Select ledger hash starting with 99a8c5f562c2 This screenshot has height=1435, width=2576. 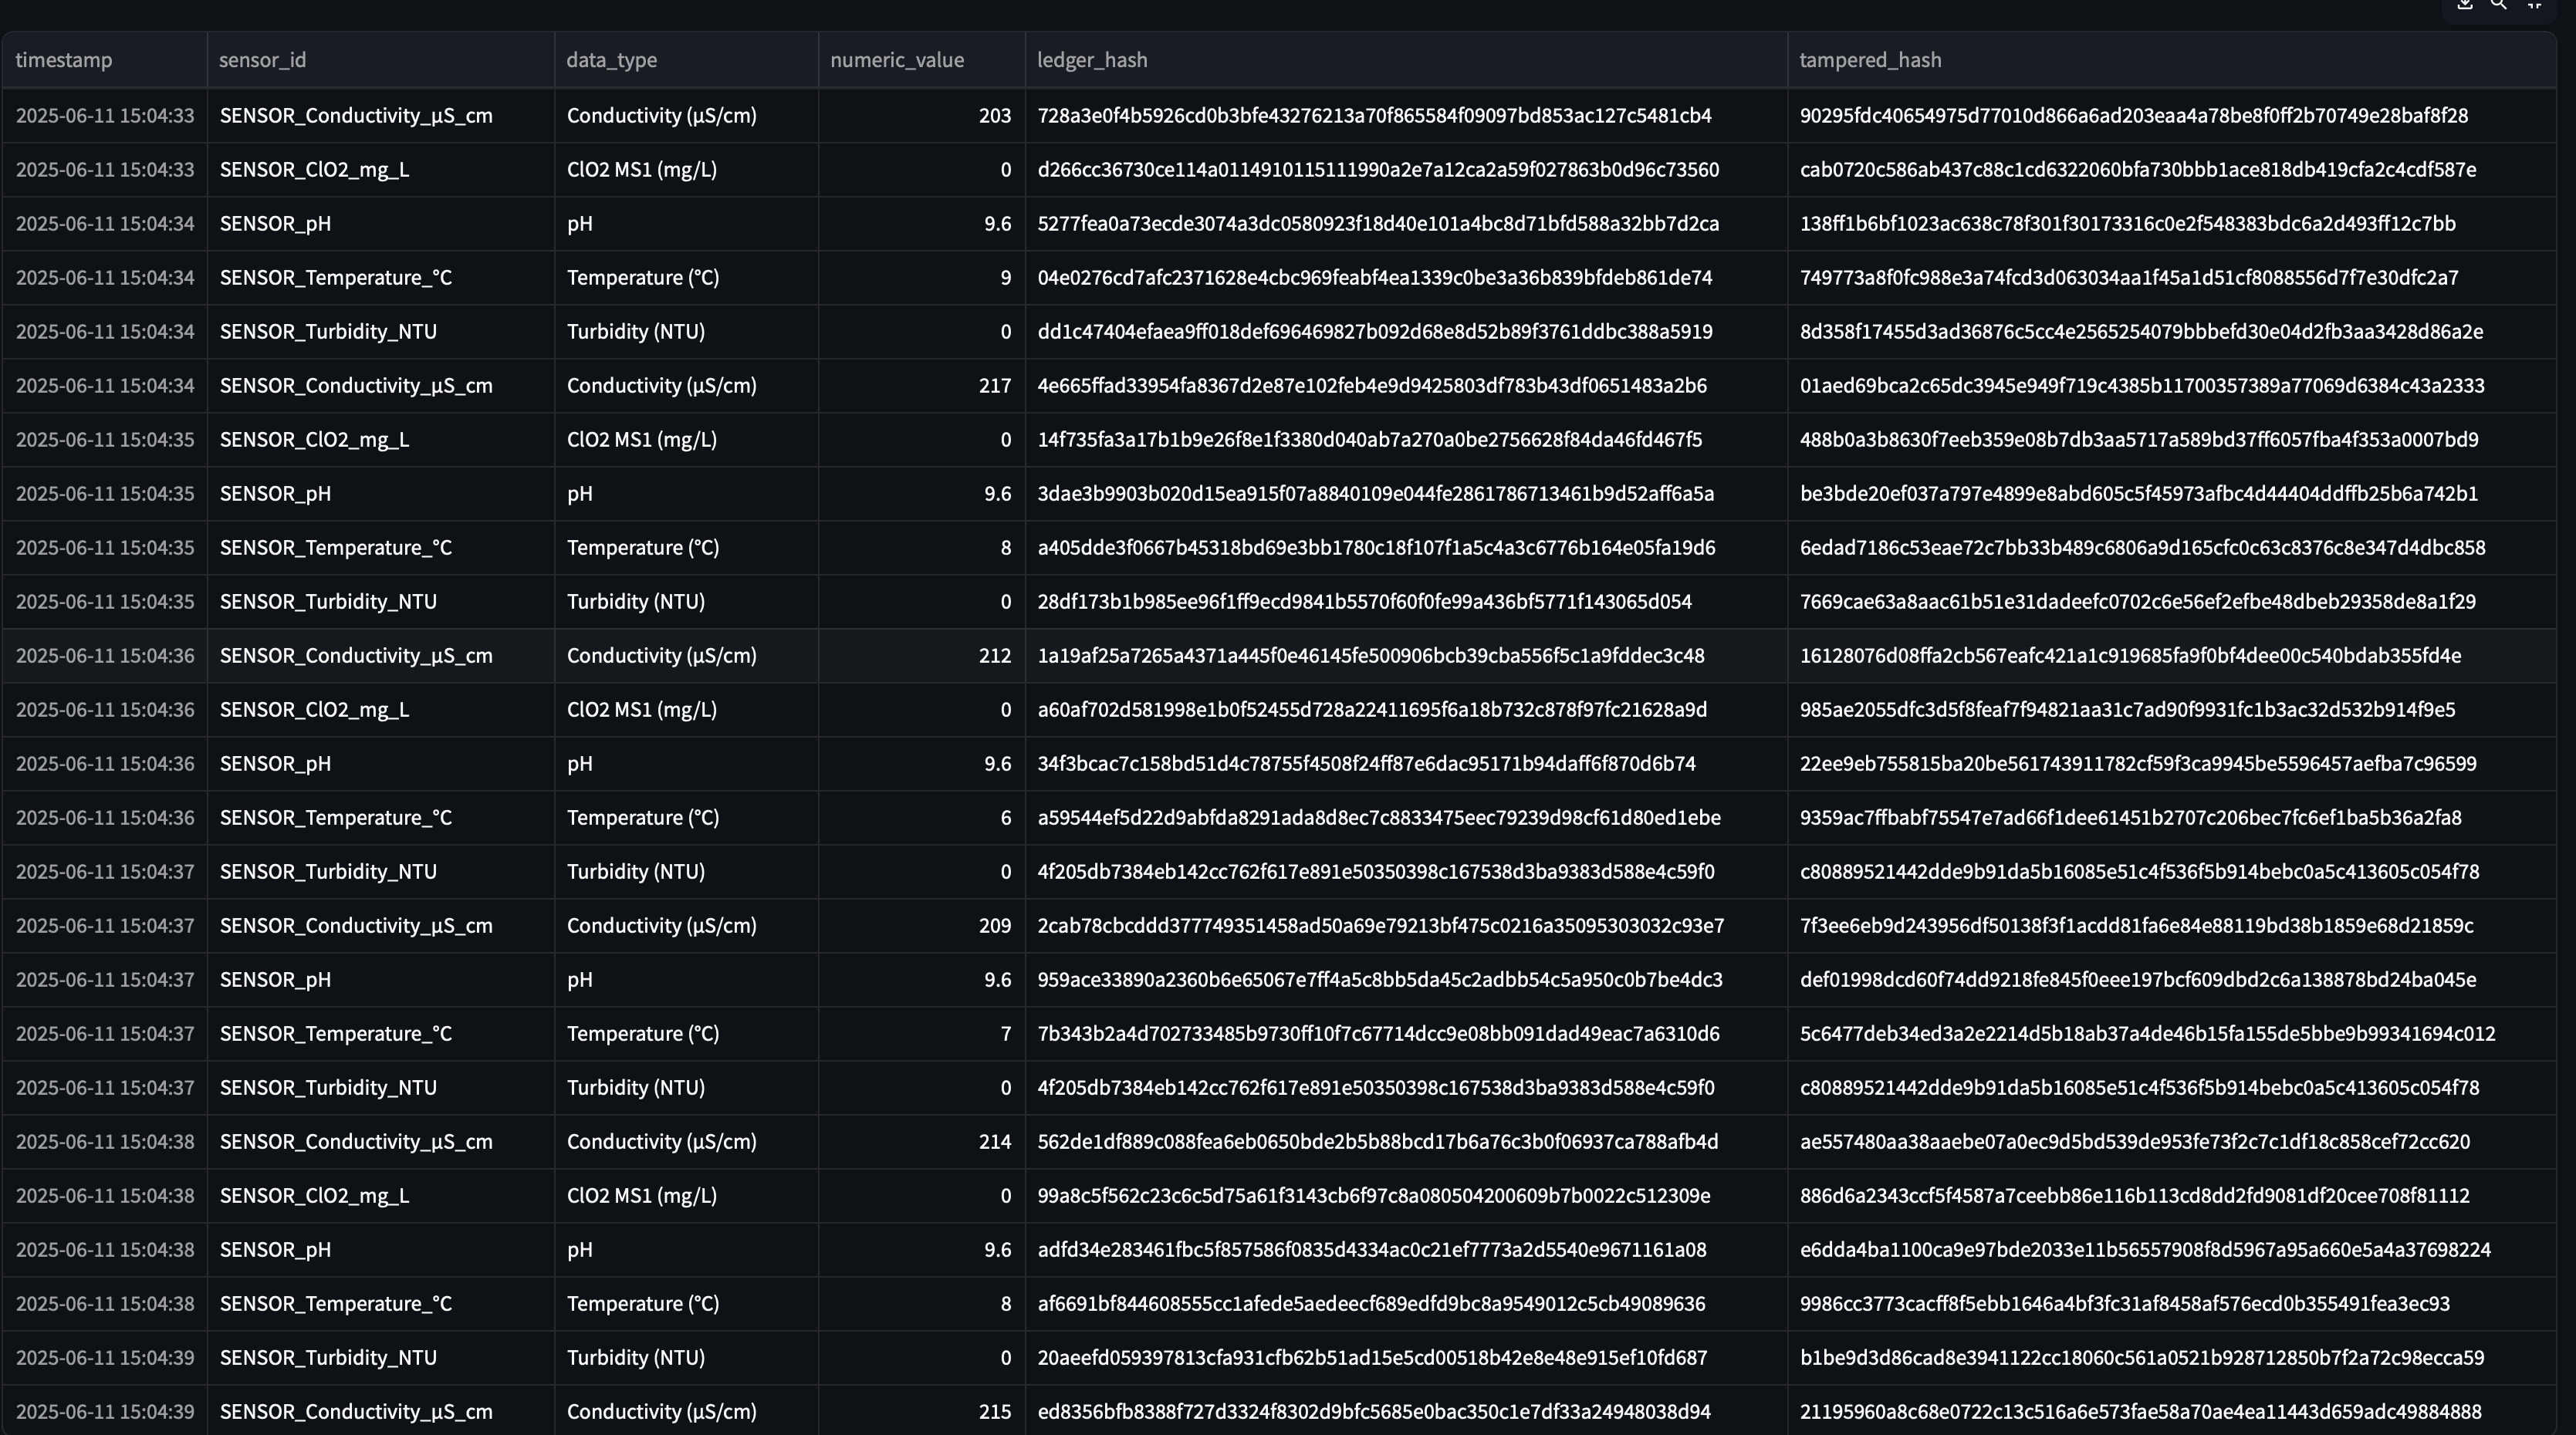tap(1406, 1195)
